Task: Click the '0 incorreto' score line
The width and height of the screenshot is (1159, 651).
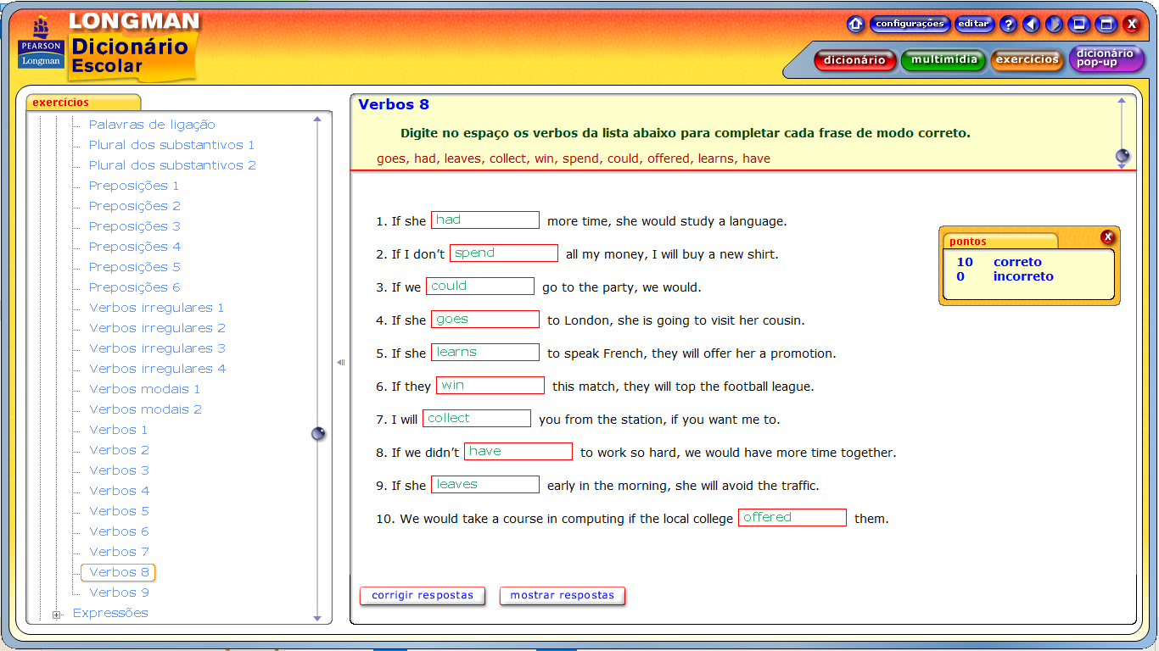Action: coord(1005,276)
